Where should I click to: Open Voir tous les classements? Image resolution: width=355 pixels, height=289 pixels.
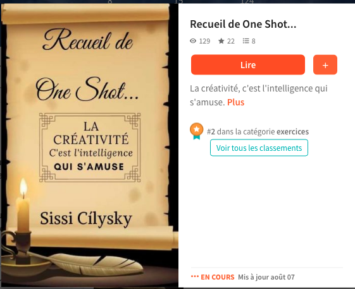[259, 148]
